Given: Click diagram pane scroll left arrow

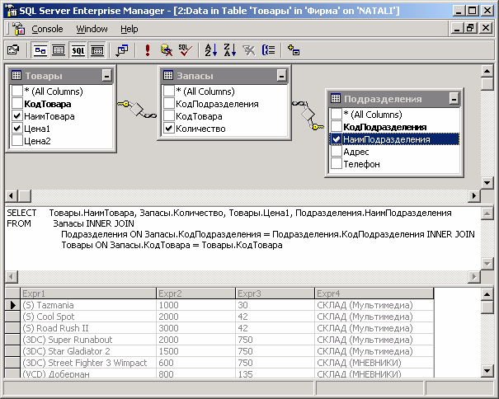Looking at the screenshot, I should 12,195.
